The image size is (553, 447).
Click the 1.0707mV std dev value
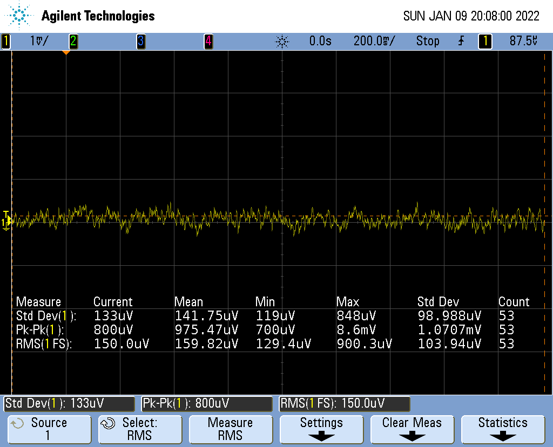[450, 329]
